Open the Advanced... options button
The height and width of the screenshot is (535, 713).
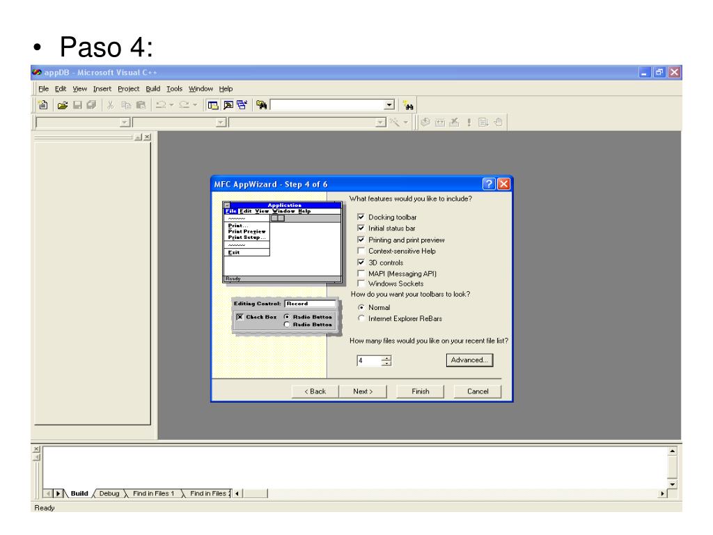coord(469,360)
